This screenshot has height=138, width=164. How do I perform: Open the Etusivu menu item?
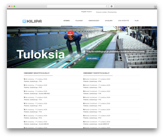point(67,21)
